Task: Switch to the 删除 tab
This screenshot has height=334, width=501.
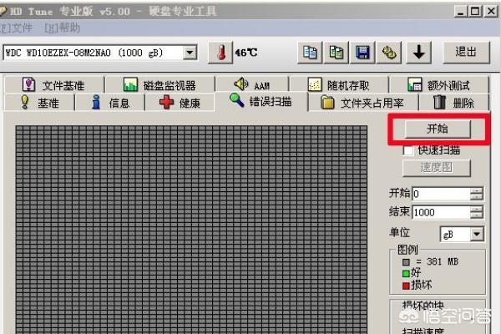Action: click(454, 103)
